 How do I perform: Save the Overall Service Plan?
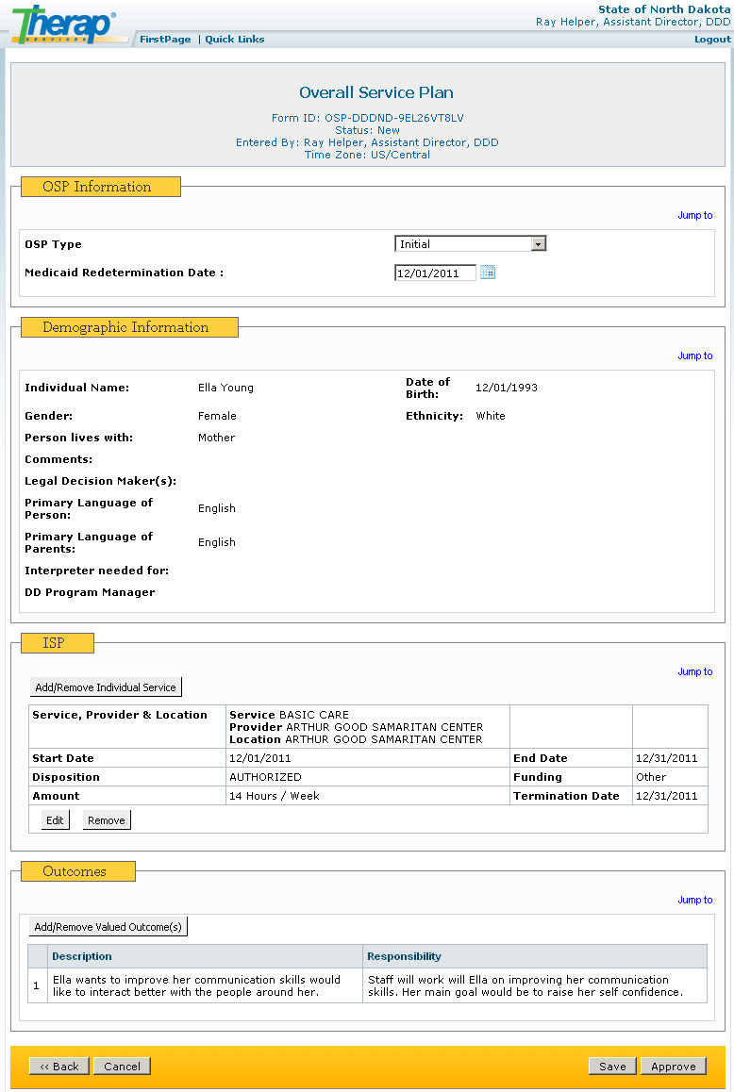coord(612,1067)
